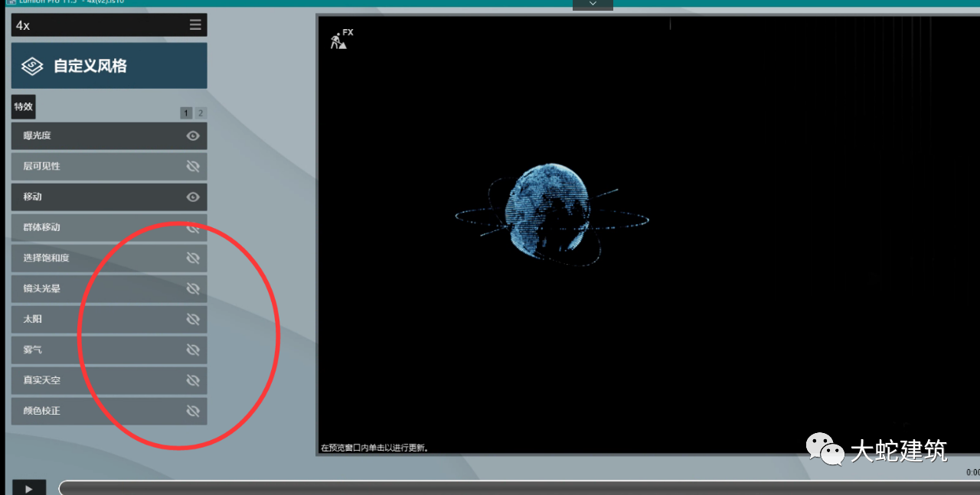Hide the 移动 effect with eye icon
This screenshot has height=495, width=980.
pyautogui.click(x=193, y=197)
